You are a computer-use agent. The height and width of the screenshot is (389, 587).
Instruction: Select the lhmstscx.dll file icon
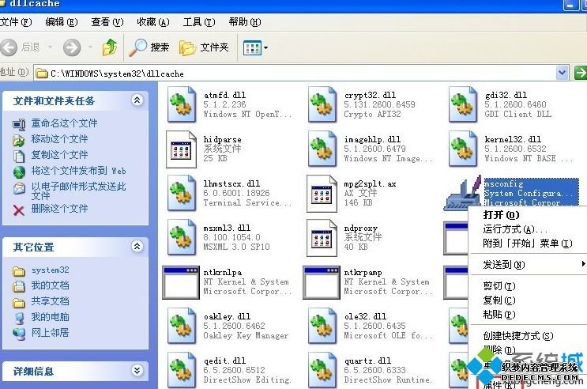tap(182, 193)
